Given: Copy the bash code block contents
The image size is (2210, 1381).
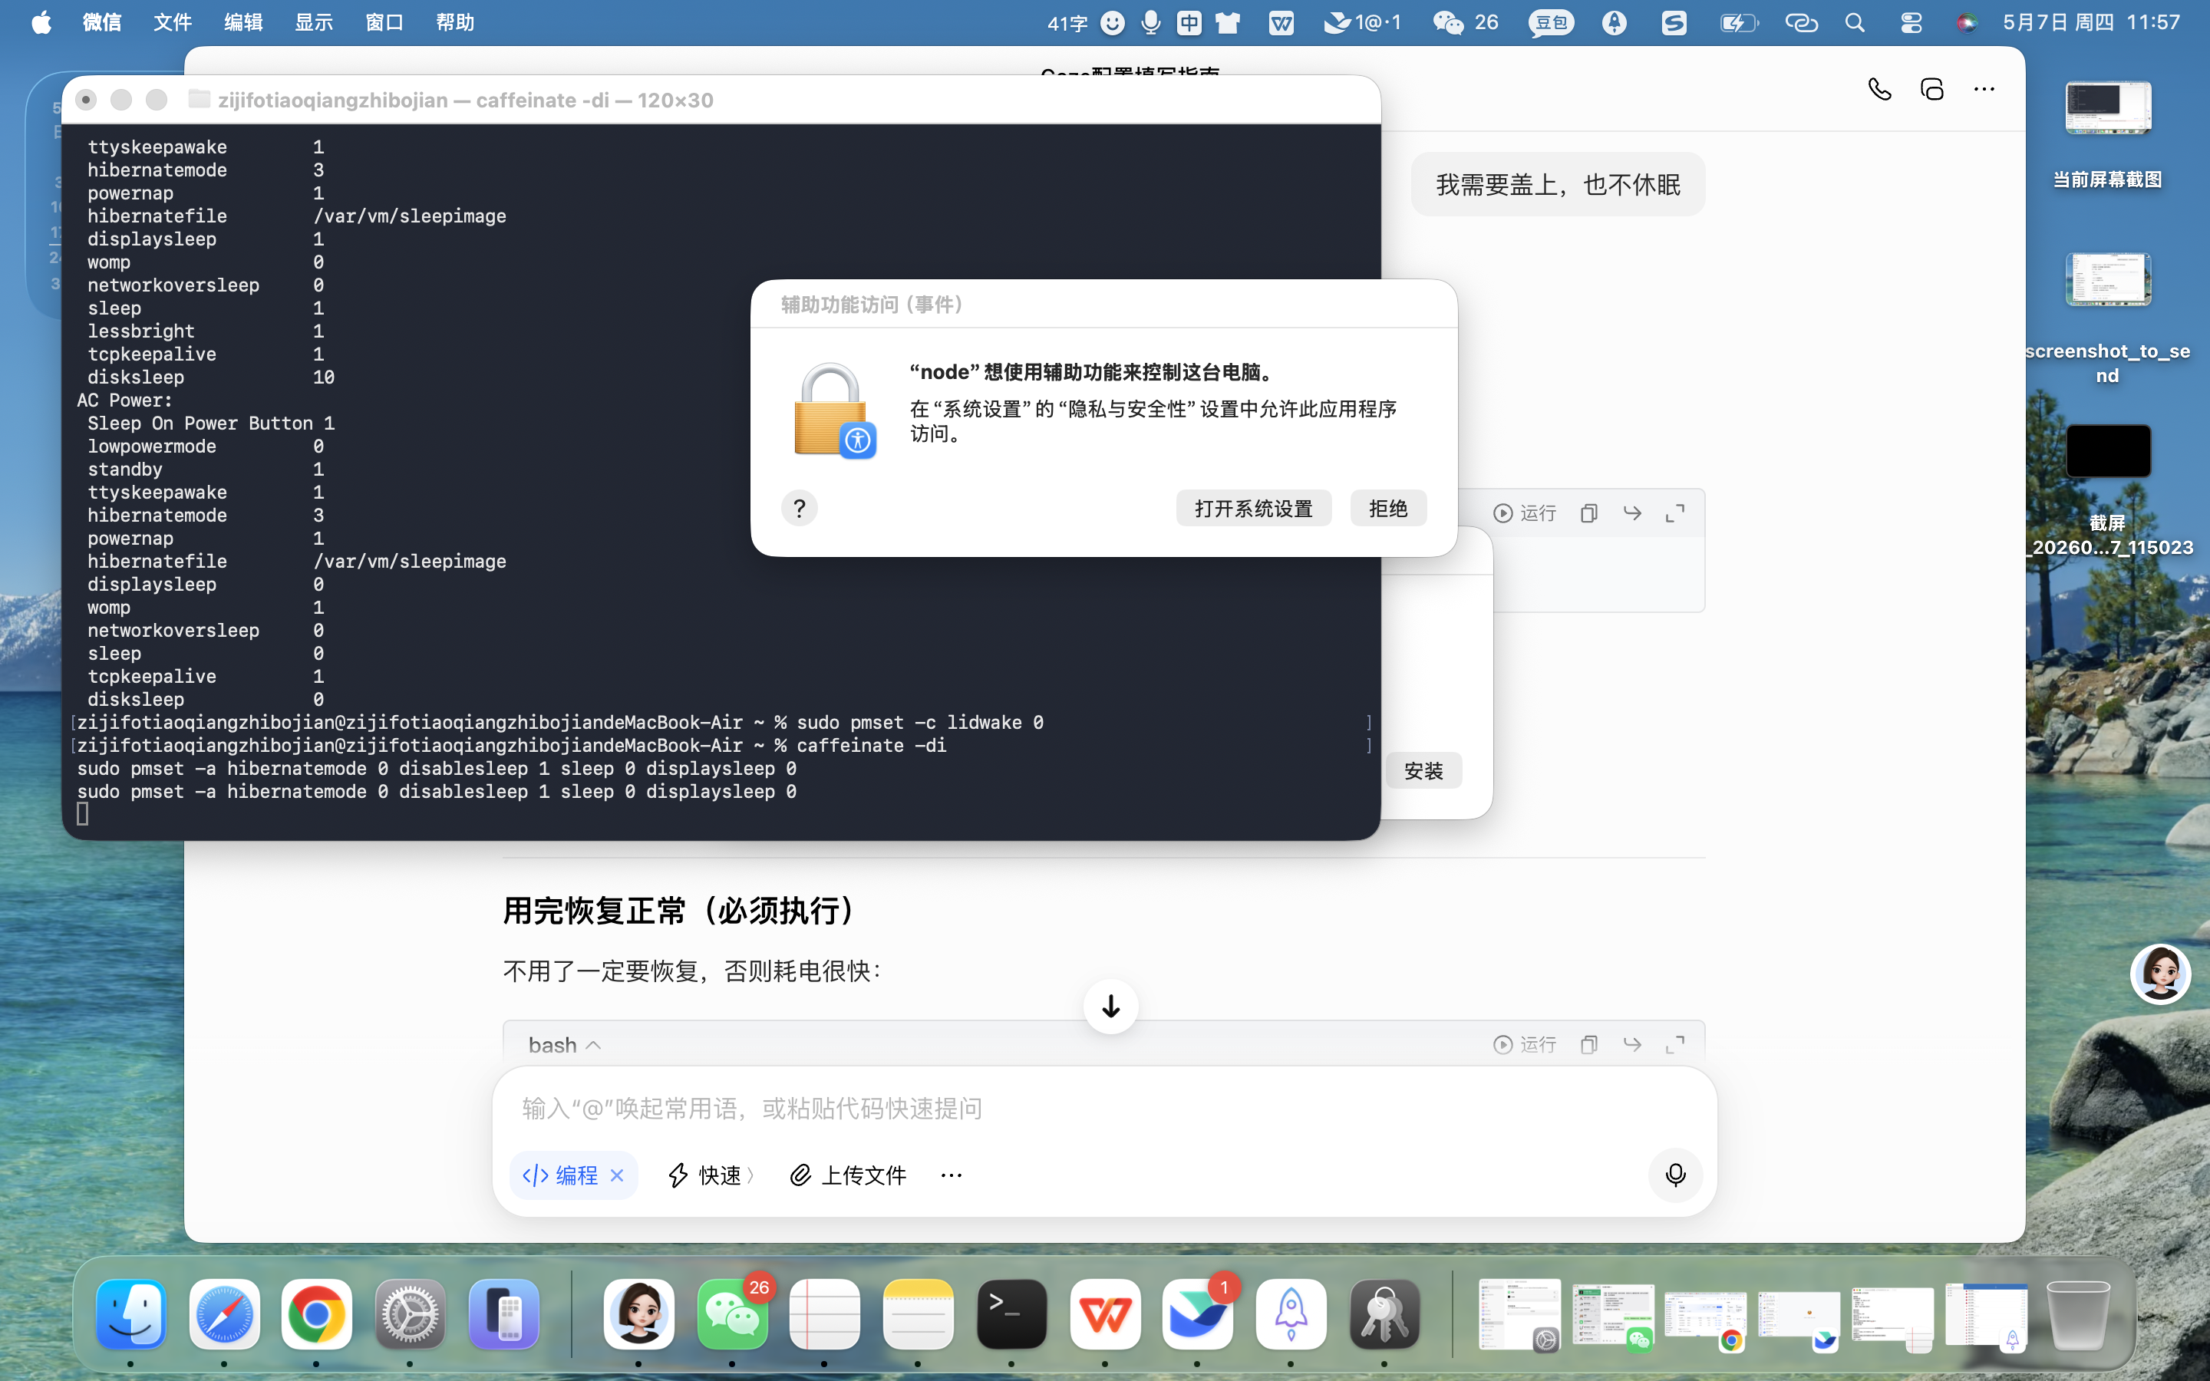Looking at the screenshot, I should click(x=1589, y=1044).
